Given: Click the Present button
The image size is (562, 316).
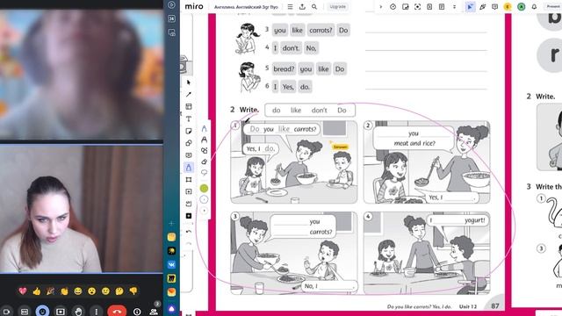Looking at the screenshot, I should [553, 6].
